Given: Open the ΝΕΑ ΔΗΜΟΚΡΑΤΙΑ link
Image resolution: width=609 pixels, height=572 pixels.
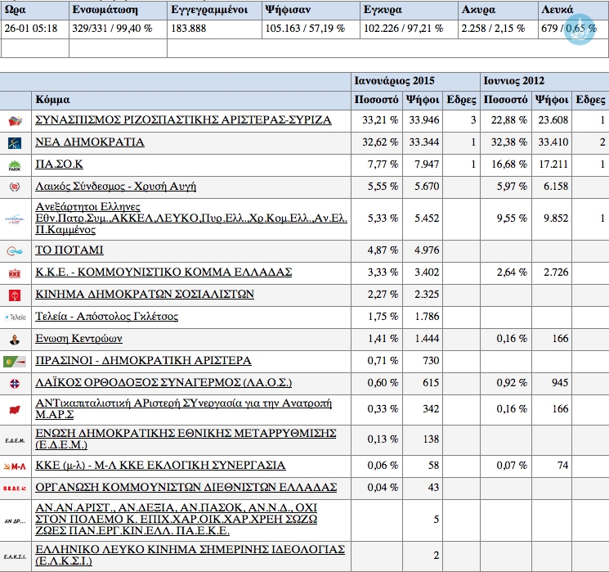Looking at the screenshot, I should 90,142.
